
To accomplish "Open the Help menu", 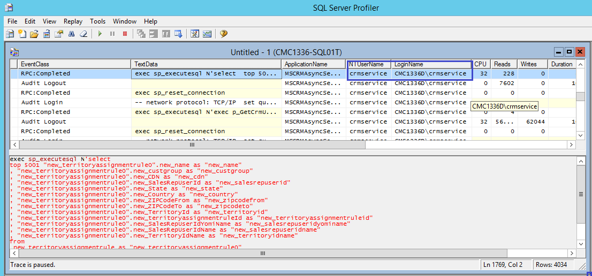I will tap(150, 21).
